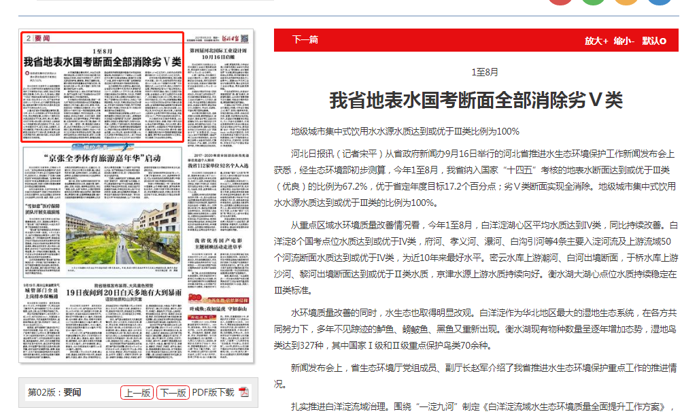Click the blue circular icon at top
Image resolution: width=682 pixels, height=416 pixels.
pos(659,2)
